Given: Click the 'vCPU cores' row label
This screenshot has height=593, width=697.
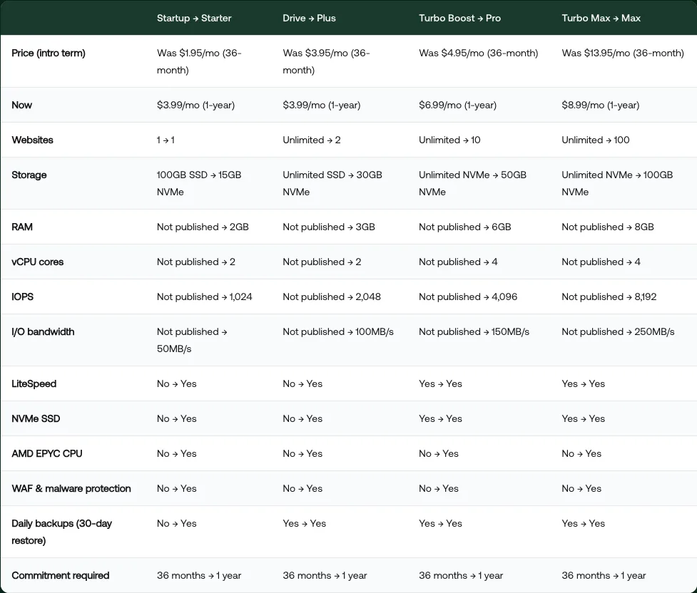Looking at the screenshot, I should point(37,262).
